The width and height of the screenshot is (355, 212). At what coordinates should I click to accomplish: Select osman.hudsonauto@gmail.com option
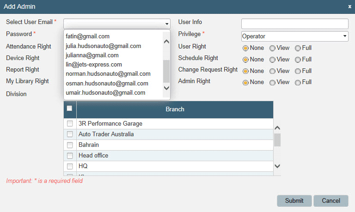(107, 84)
